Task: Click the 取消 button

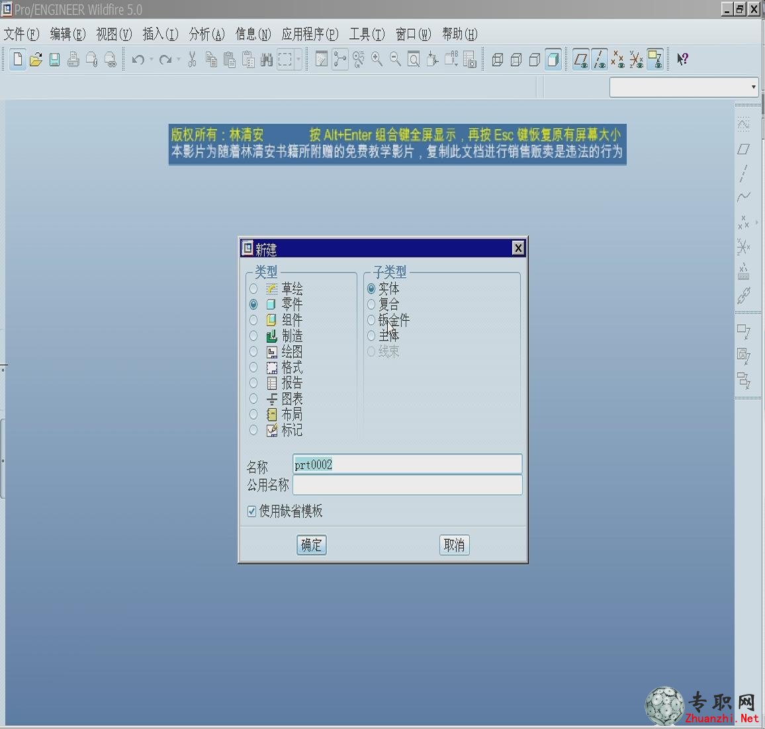Action: pos(454,544)
